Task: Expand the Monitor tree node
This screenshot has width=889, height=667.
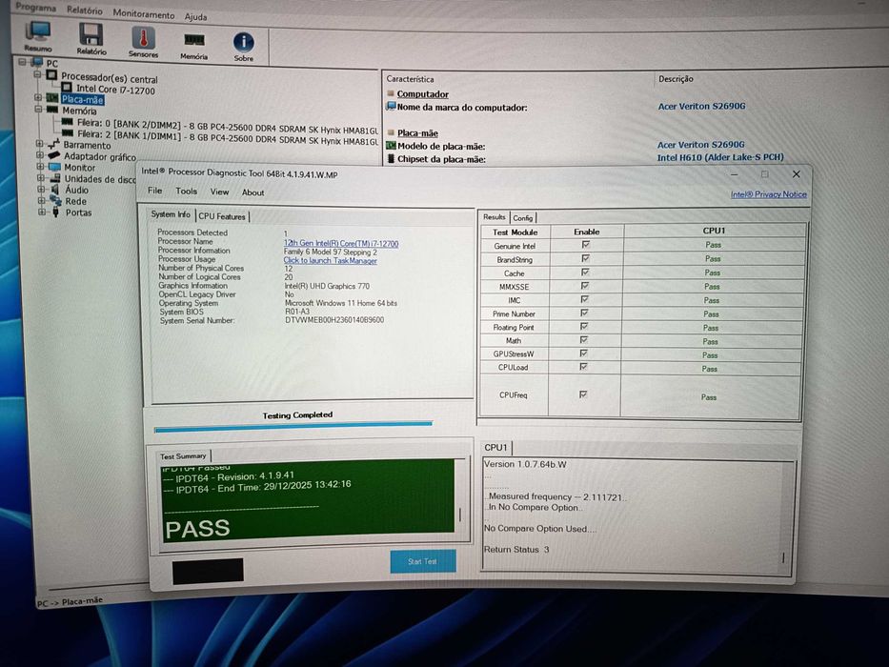Action: coord(40,166)
